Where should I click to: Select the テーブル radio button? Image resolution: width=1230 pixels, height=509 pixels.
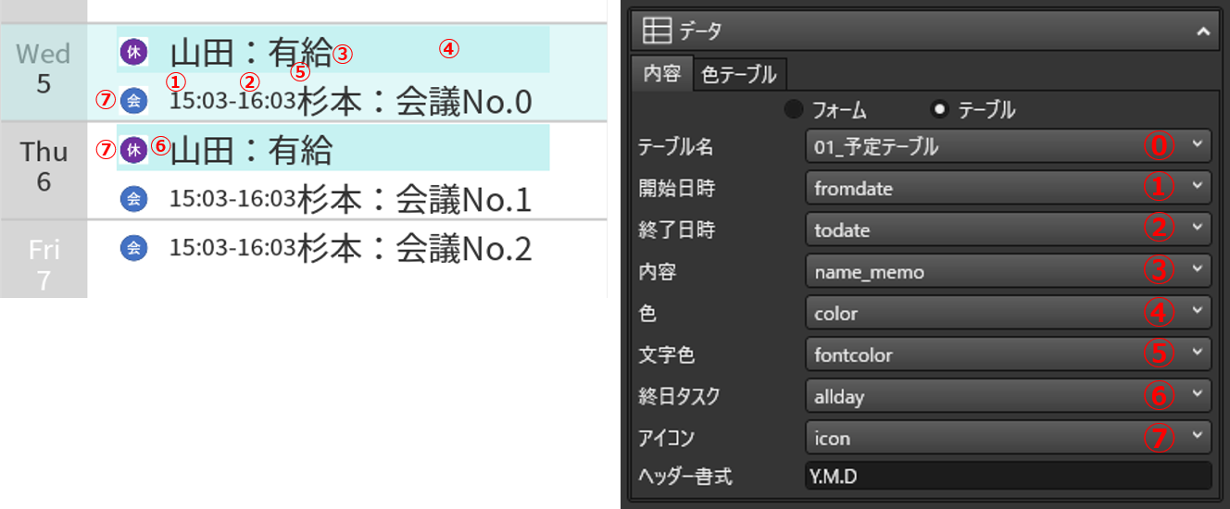pyautogui.click(x=940, y=110)
